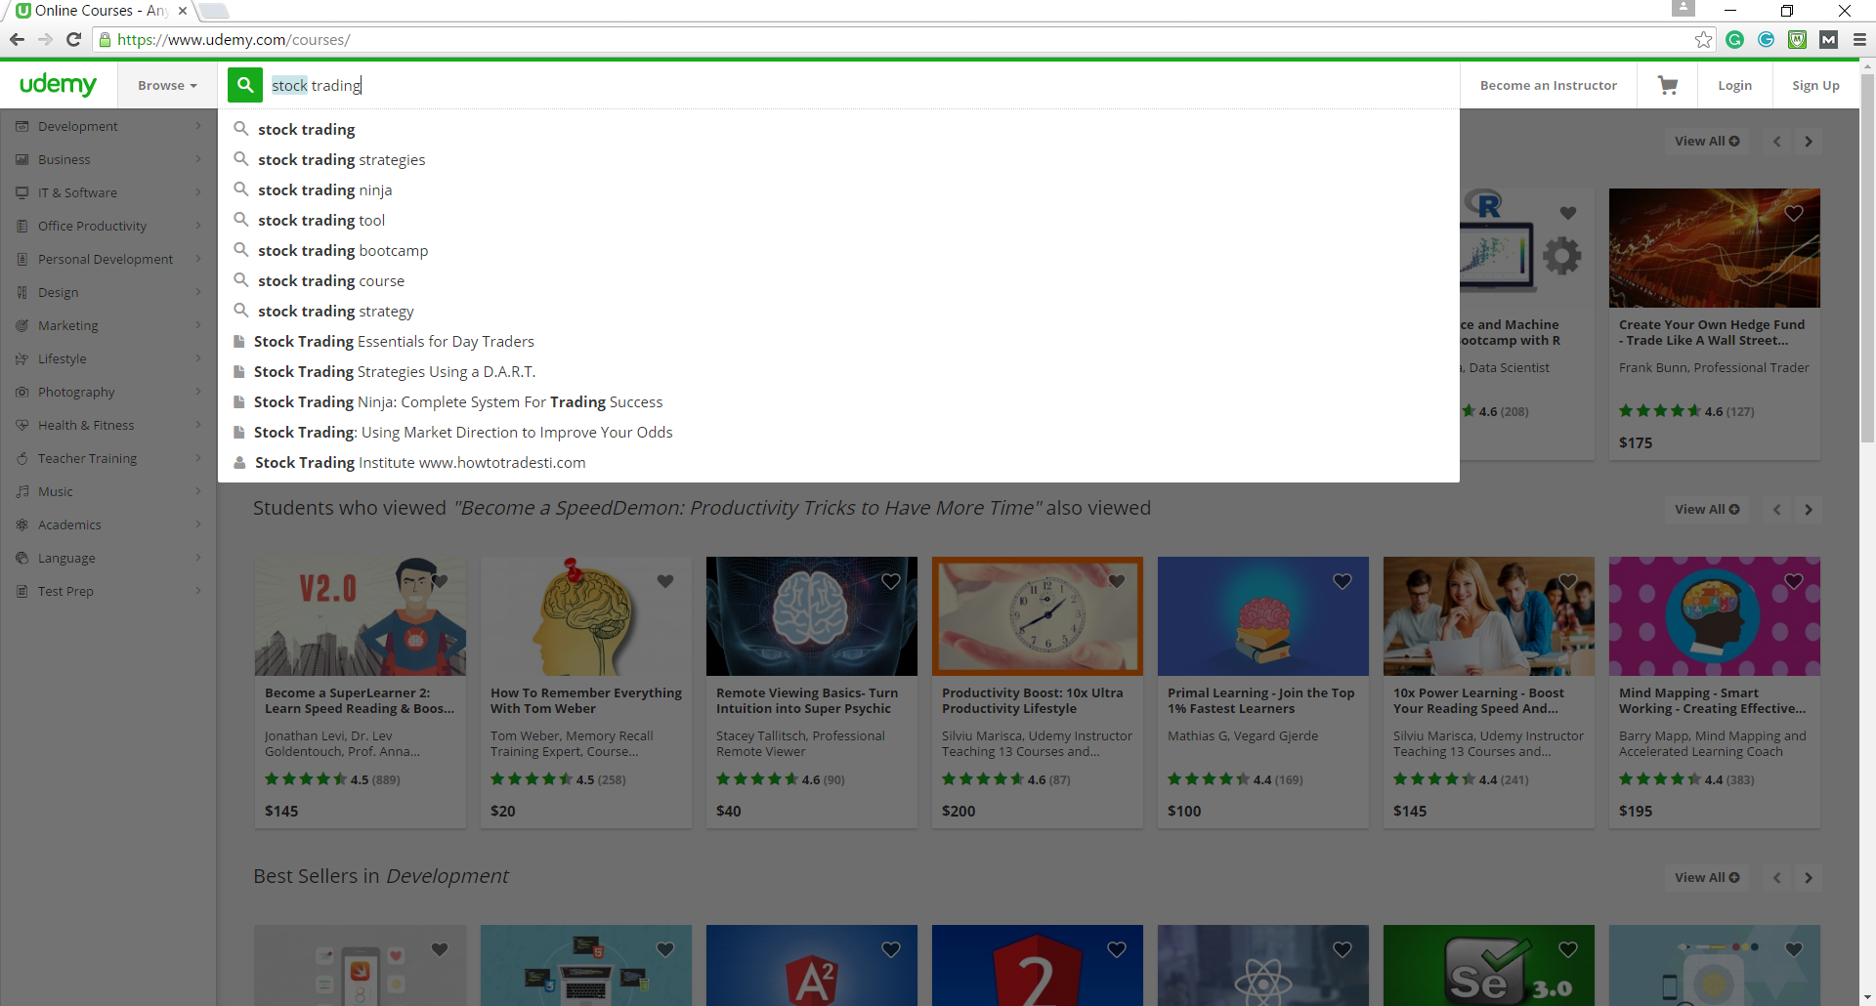The image size is (1876, 1006).
Task: Choose 'Stock Trading Strategies Using a D.A.R.T.'
Action: click(x=838, y=371)
